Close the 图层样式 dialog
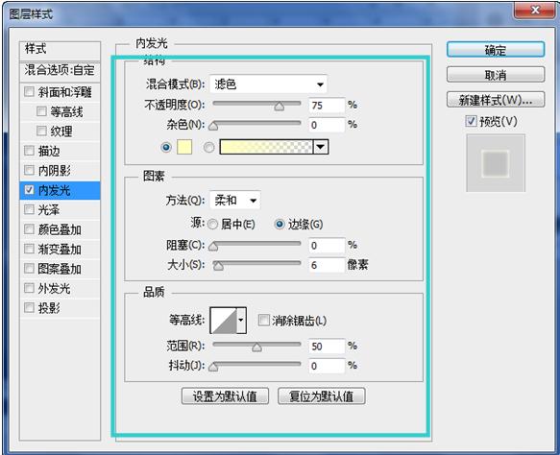Image resolution: width=560 pixels, height=455 pixels. pos(535,11)
